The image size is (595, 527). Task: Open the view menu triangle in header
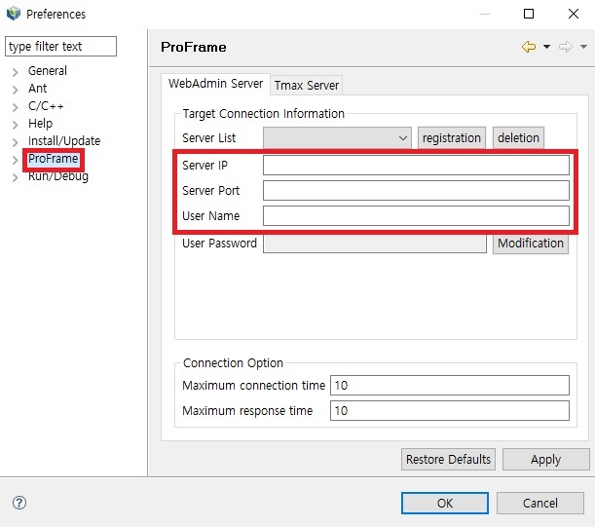click(583, 47)
